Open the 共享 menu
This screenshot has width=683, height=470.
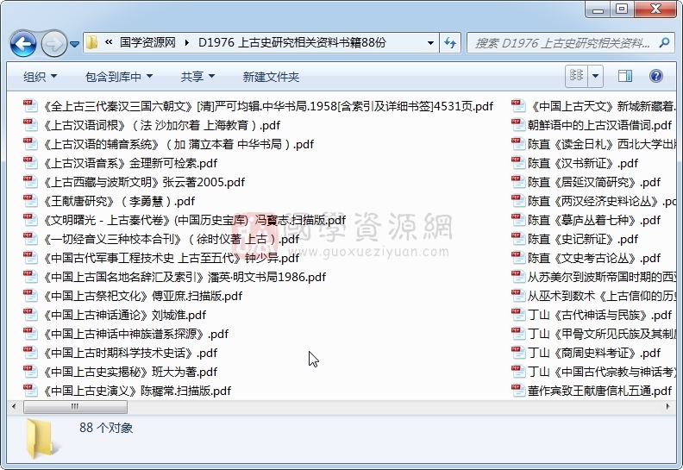pos(197,77)
